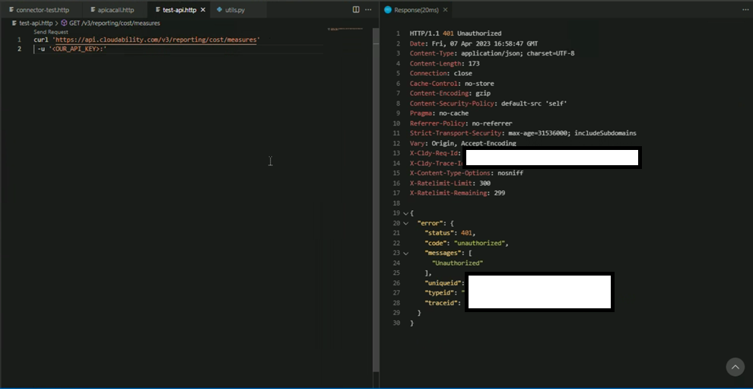Click the left editor vertical scrollbar

coord(376,190)
